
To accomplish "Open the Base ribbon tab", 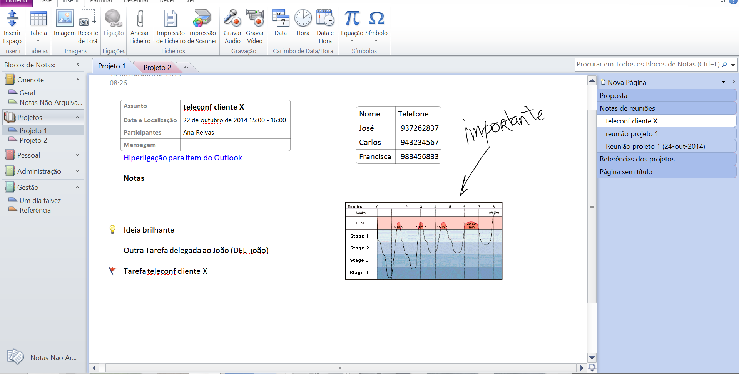I will click(45, 2).
